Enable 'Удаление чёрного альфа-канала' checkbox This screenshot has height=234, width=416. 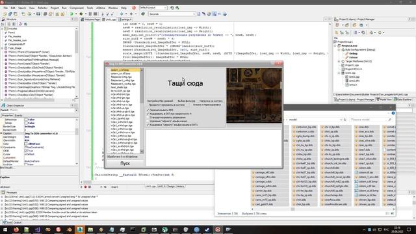coord(148,121)
